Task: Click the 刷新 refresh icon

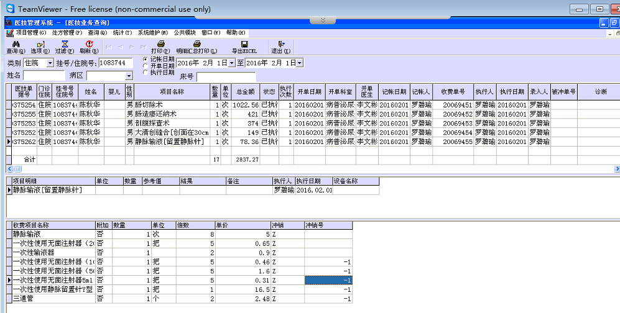Action: (x=89, y=44)
